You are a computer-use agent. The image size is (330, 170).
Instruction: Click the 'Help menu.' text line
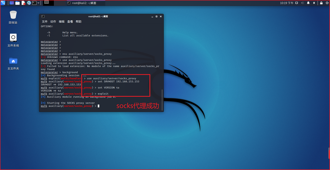(70, 32)
